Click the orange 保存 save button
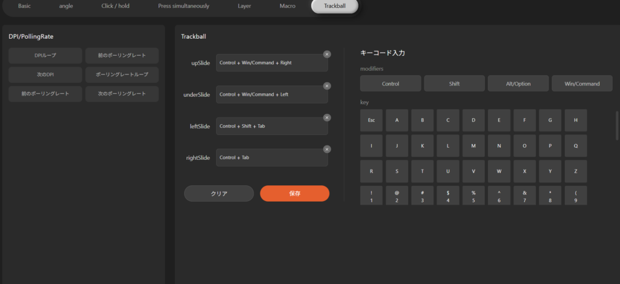Screen dimensions: 620x284 (x=295, y=194)
